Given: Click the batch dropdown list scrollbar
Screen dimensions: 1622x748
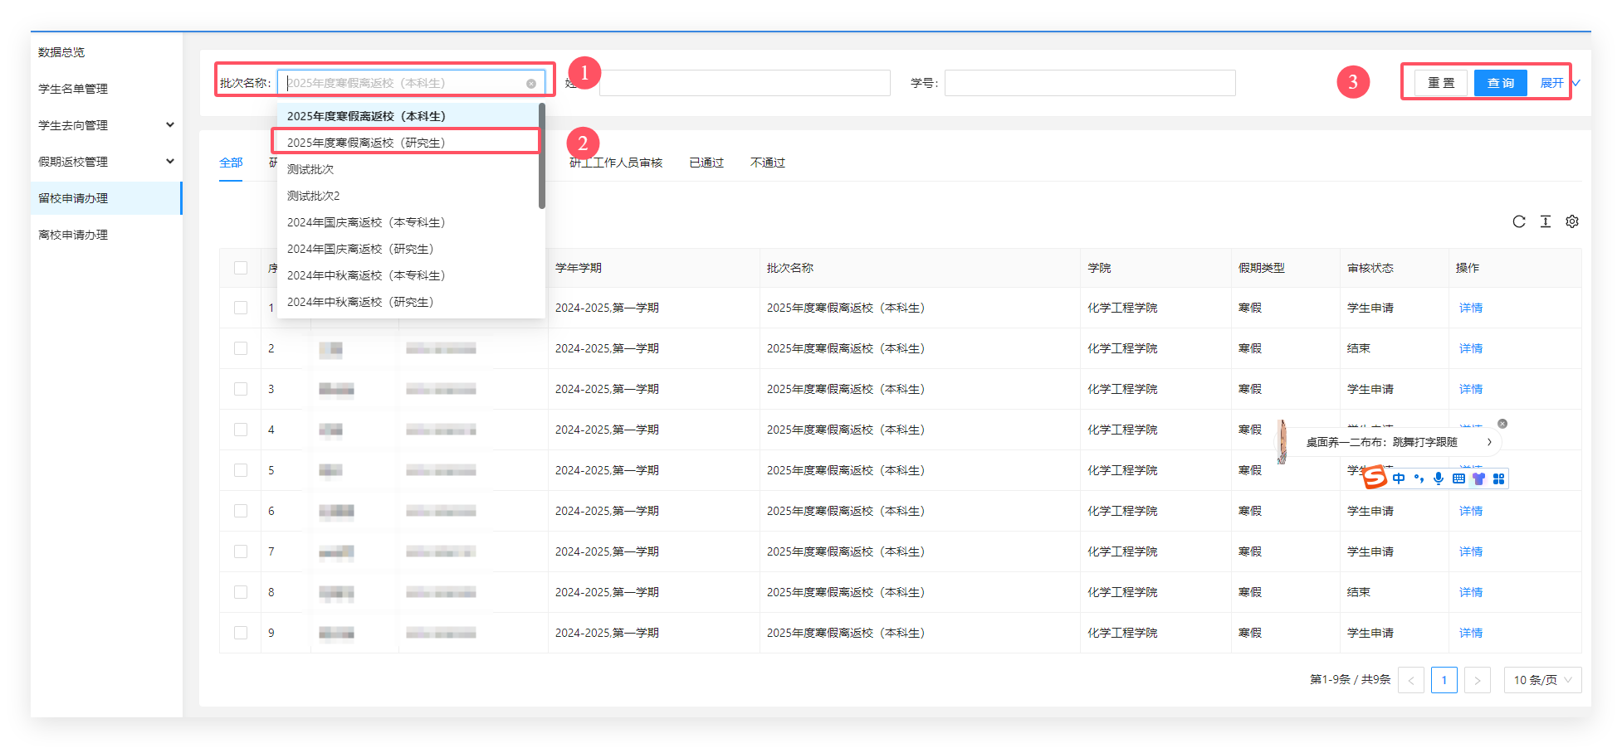Looking at the screenshot, I should [542, 156].
